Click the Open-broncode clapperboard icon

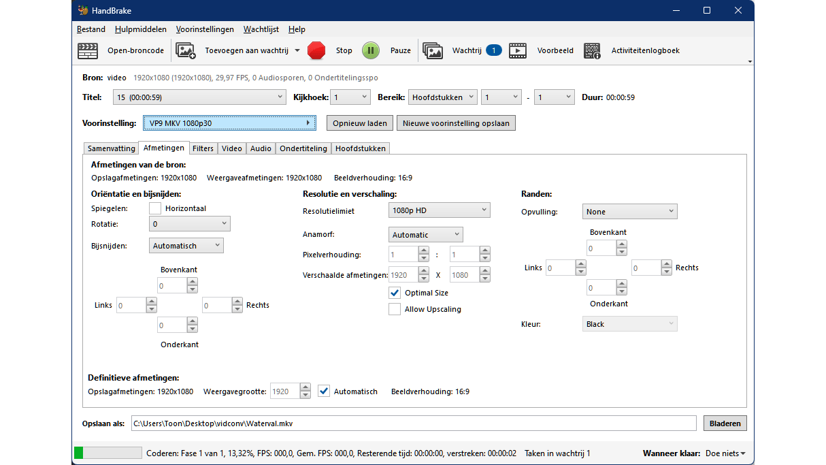click(88, 50)
